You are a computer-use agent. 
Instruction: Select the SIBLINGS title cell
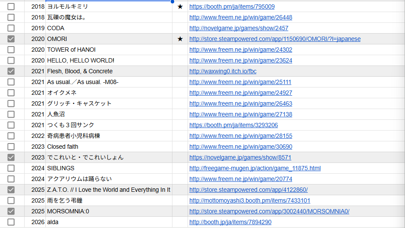click(109, 168)
